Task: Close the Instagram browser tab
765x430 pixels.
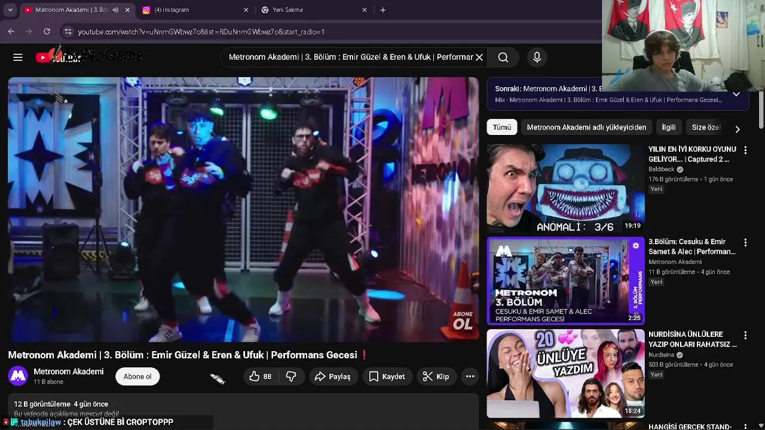Action: tap(246, 10)
